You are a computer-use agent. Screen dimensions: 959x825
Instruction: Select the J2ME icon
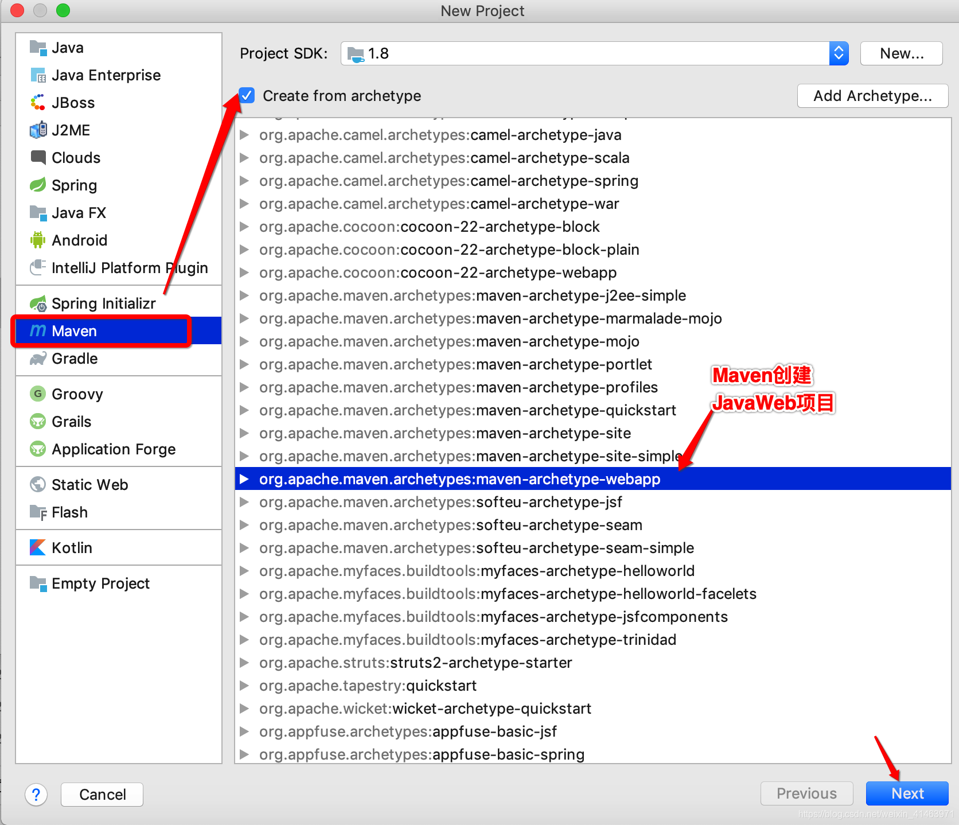pos(38,130)
